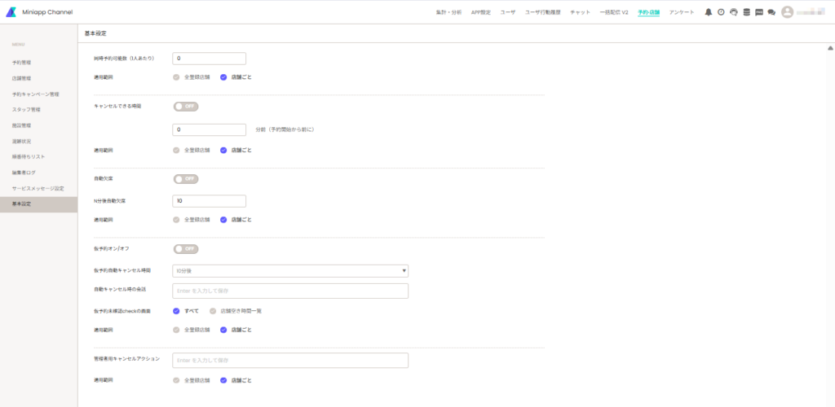Image resolution: width=835 pixels, height=407 pixels.
Task: Toggle the キャンセルできる時間 switch
Action: pyautogui.click(x=185, y=107)
